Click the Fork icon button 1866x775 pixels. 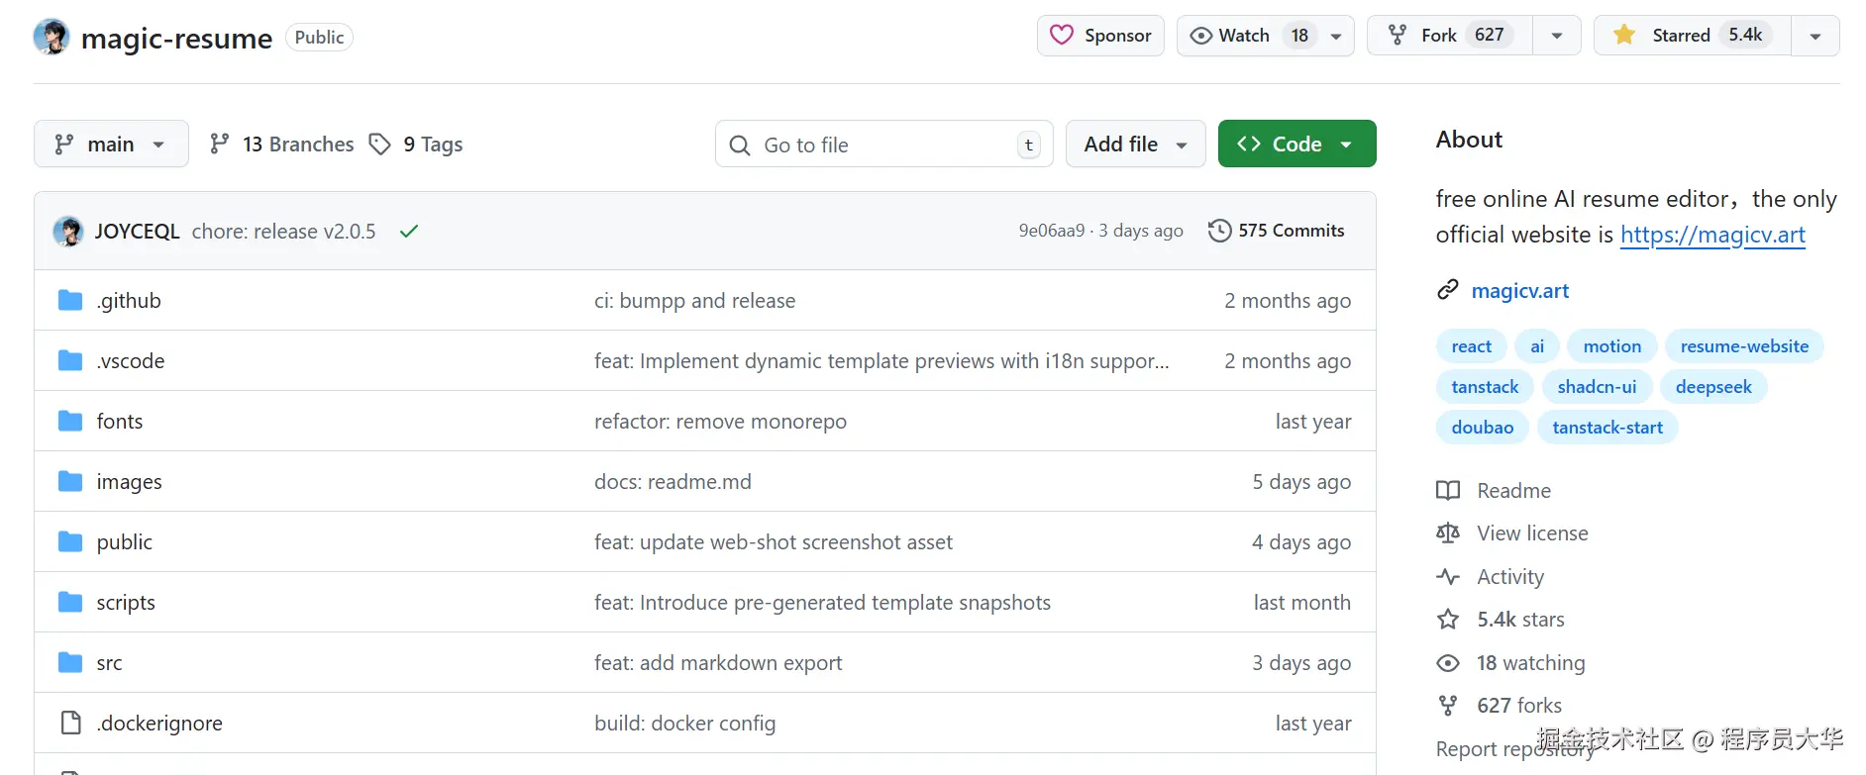tap(1449, 36)
